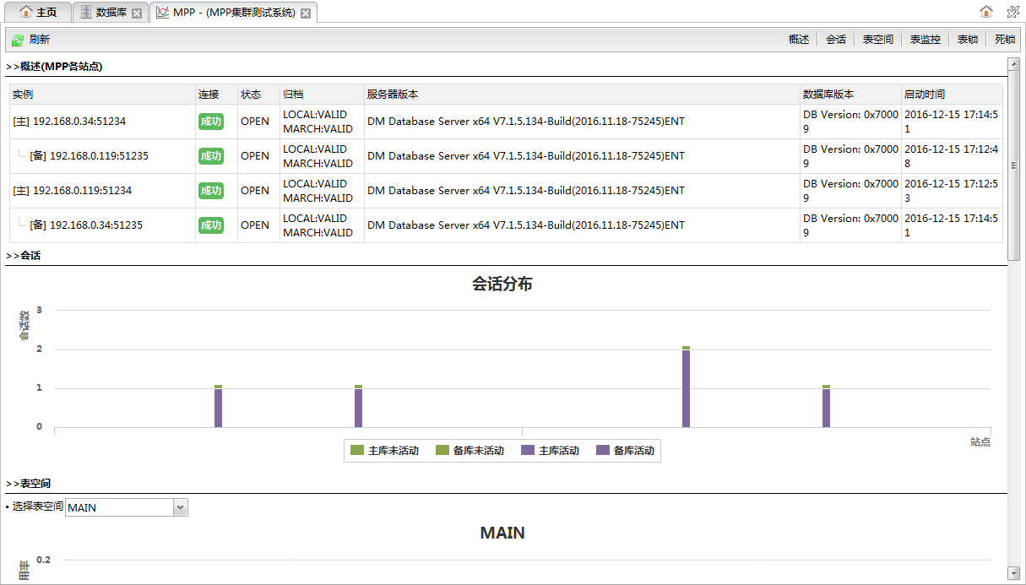Toggle 主库未活动 legend series
Image resolution: width=1026 pixels, height=585 pixels.
click(385, 451)
